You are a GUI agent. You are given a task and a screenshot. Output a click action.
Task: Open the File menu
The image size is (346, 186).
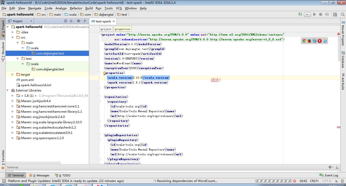click(4, 8)
